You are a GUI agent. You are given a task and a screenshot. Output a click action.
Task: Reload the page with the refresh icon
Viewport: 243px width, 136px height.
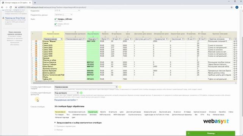click(11, 7)
